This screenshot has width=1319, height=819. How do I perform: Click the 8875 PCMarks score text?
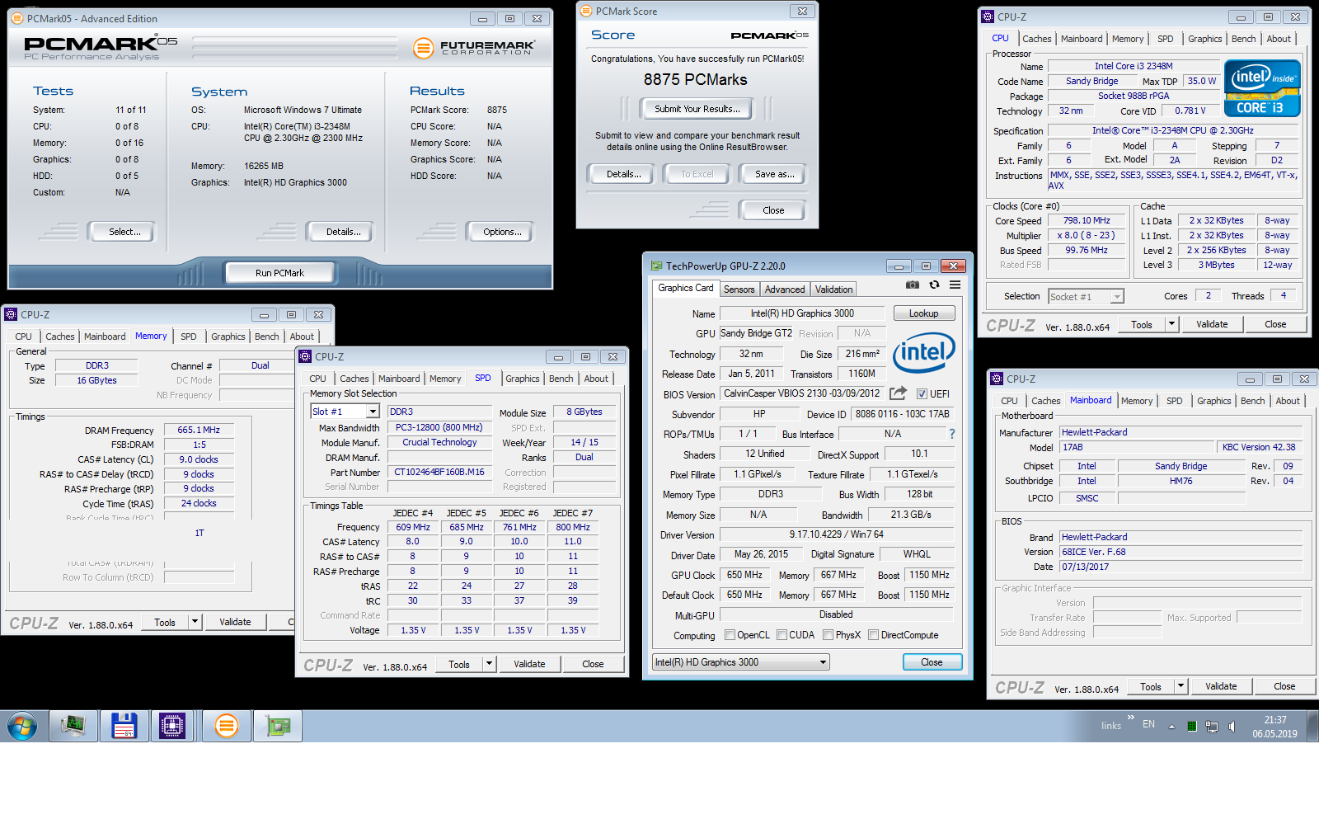tap(696, 79)
